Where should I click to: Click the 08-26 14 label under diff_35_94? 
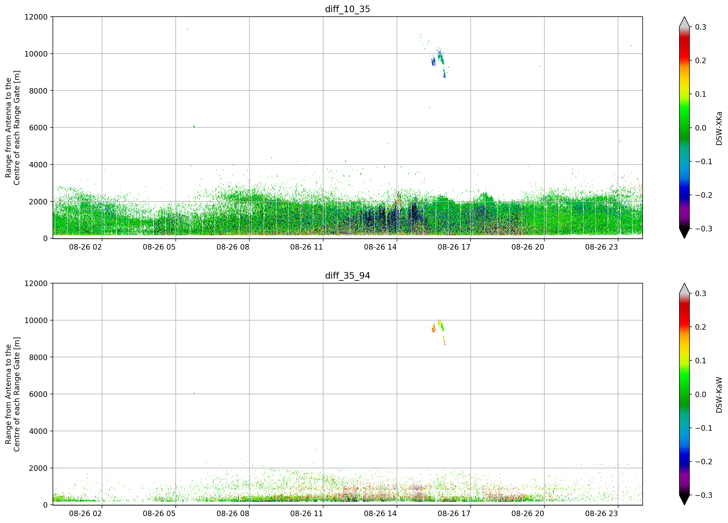point(380,513)
